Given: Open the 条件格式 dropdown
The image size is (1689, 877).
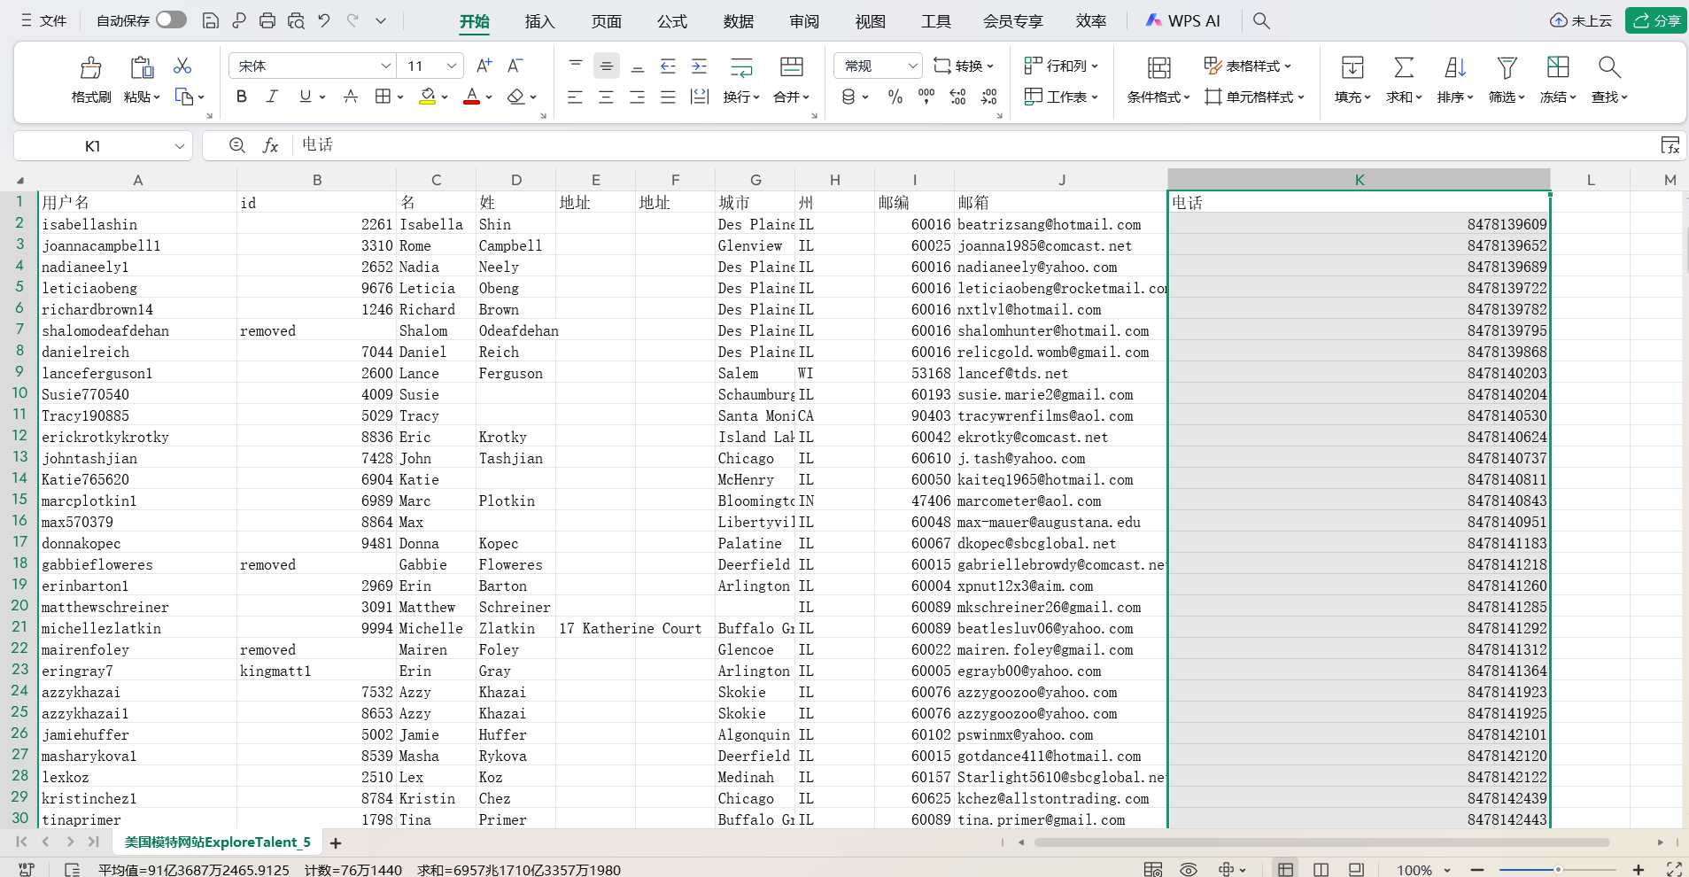Looking at the screenshot, I should pos(1158,97).
